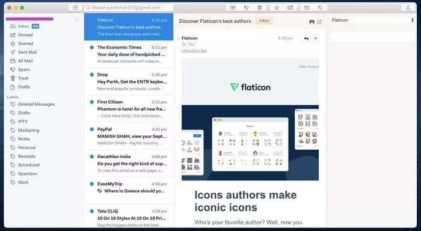The width and height of the screenshot is (421, 231).
Task: Select the Receipts label
Action: (x=26, y=156)
